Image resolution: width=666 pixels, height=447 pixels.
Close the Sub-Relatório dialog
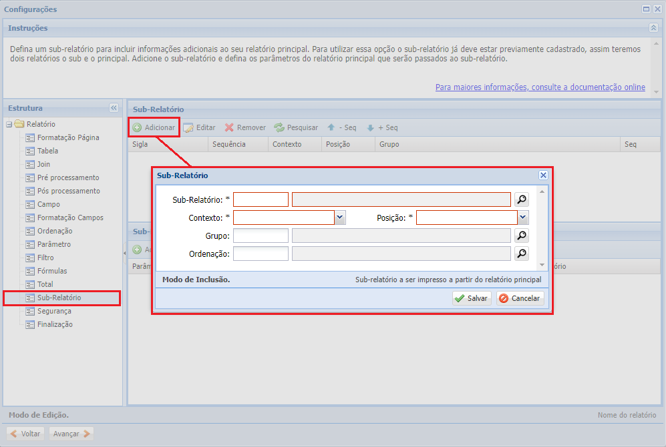pos(543,175)
